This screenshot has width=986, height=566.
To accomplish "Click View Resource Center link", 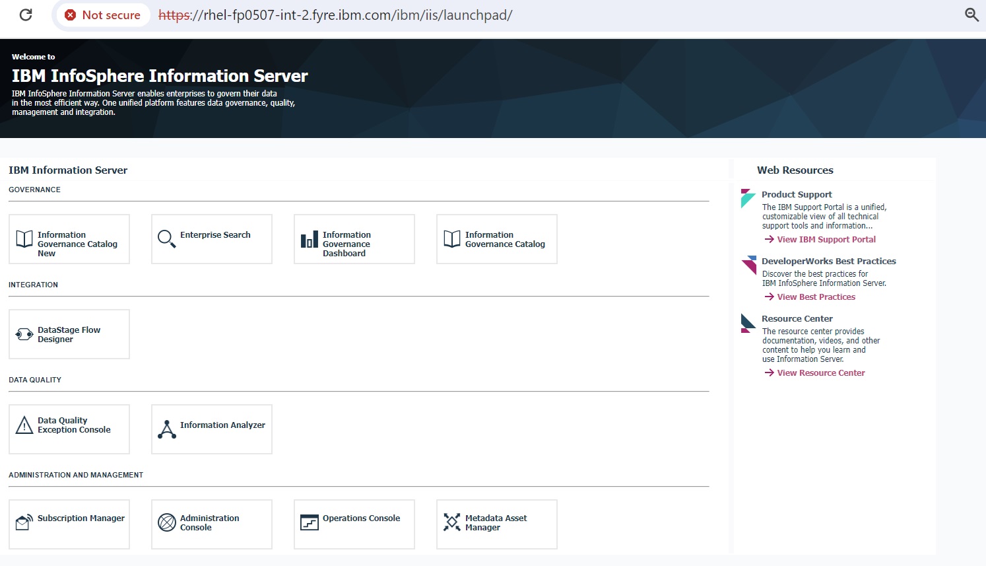I will click(x=820, y=372).
